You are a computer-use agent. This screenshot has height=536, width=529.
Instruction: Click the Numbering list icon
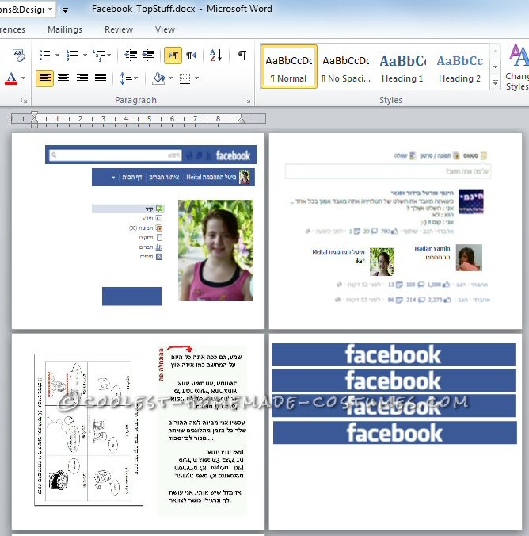(72, 55)
